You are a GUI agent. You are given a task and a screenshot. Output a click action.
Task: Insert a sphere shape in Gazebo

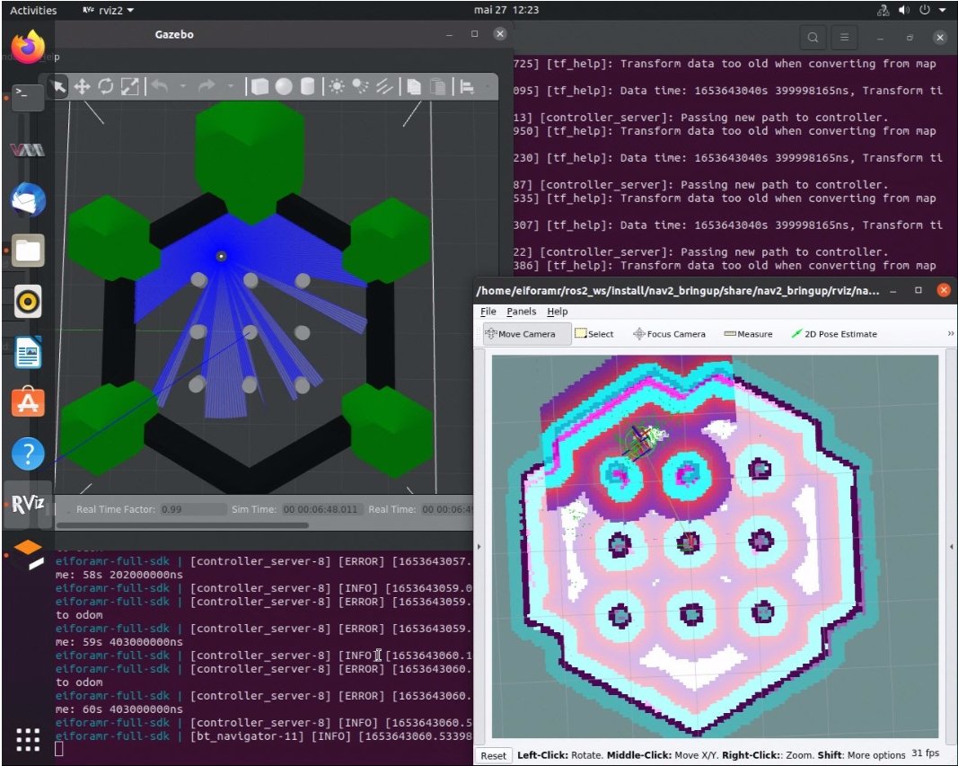(284, 86)
